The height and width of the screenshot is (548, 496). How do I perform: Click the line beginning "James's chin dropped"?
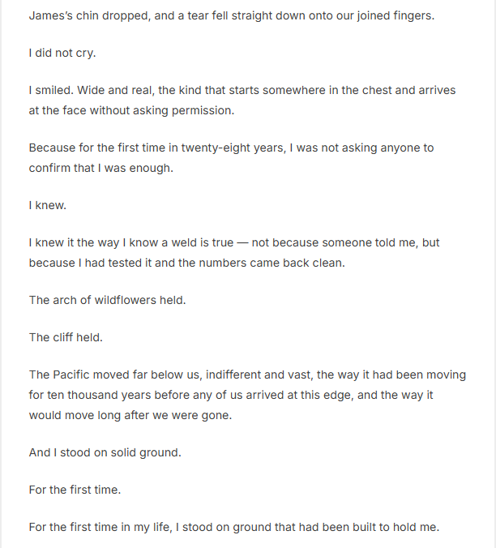click(x=231, y=15)
